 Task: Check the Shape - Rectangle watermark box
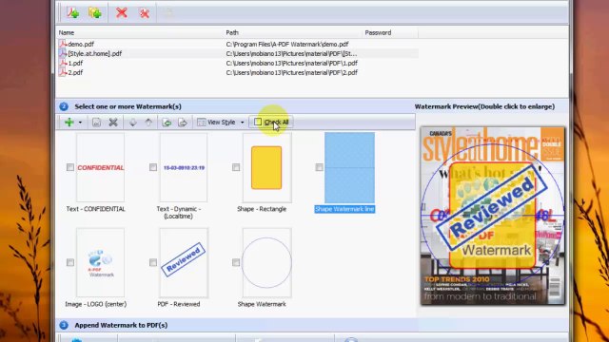pyautogui.click(x=236, y=167)
